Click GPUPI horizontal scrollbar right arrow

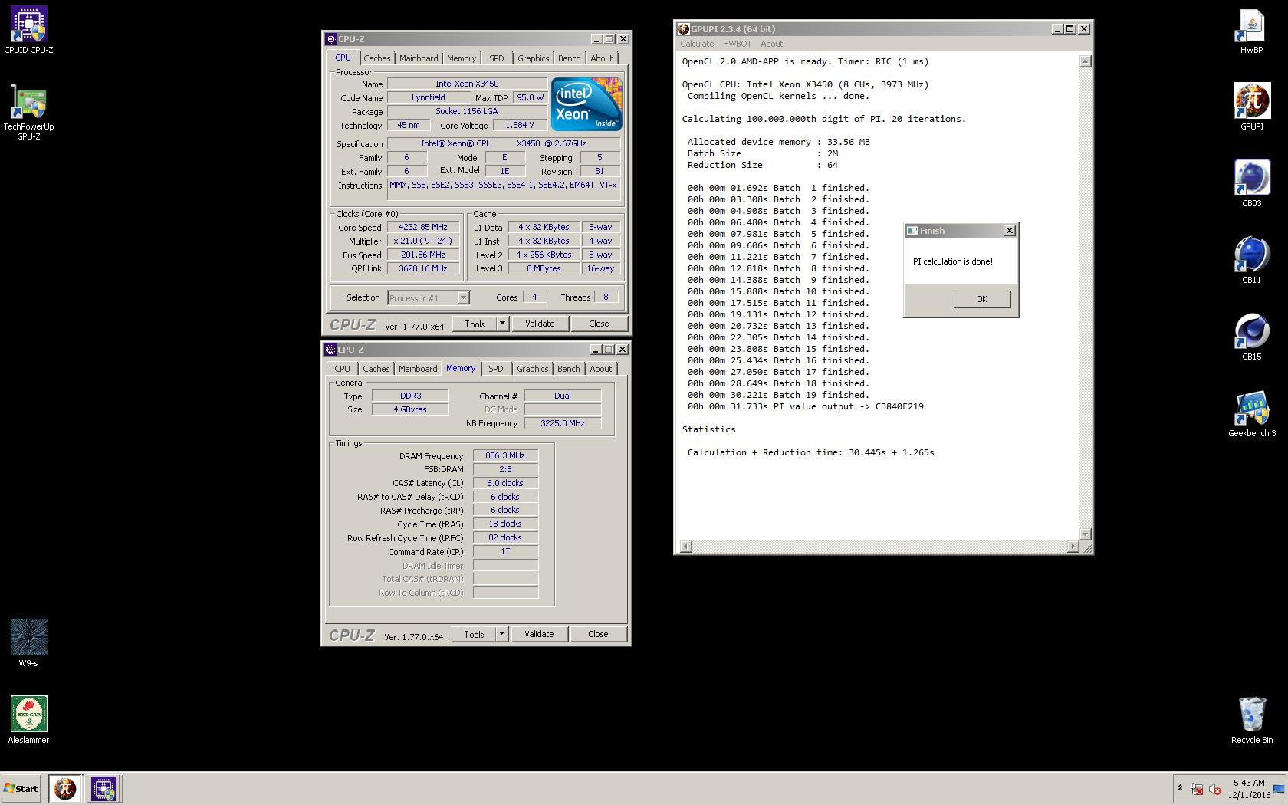coord(1073,547)
